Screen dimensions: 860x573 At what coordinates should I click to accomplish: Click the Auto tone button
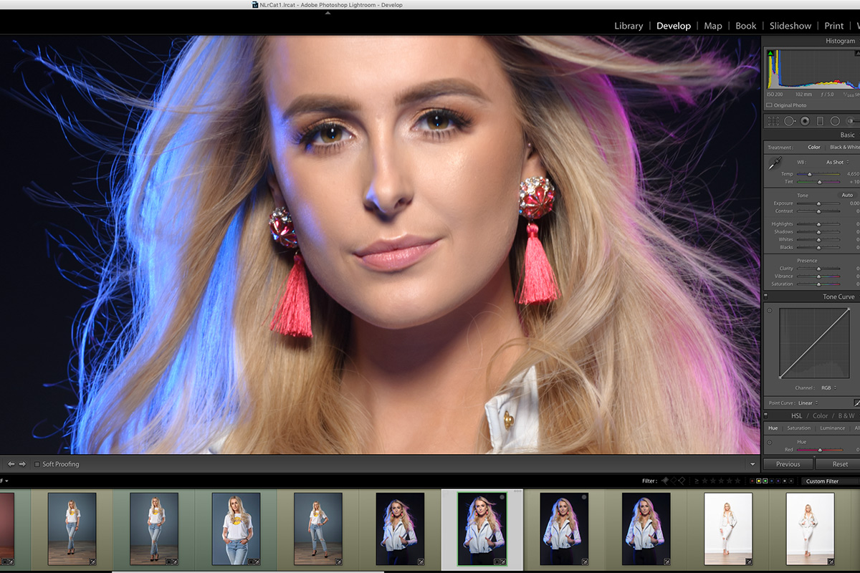(847, 195)
